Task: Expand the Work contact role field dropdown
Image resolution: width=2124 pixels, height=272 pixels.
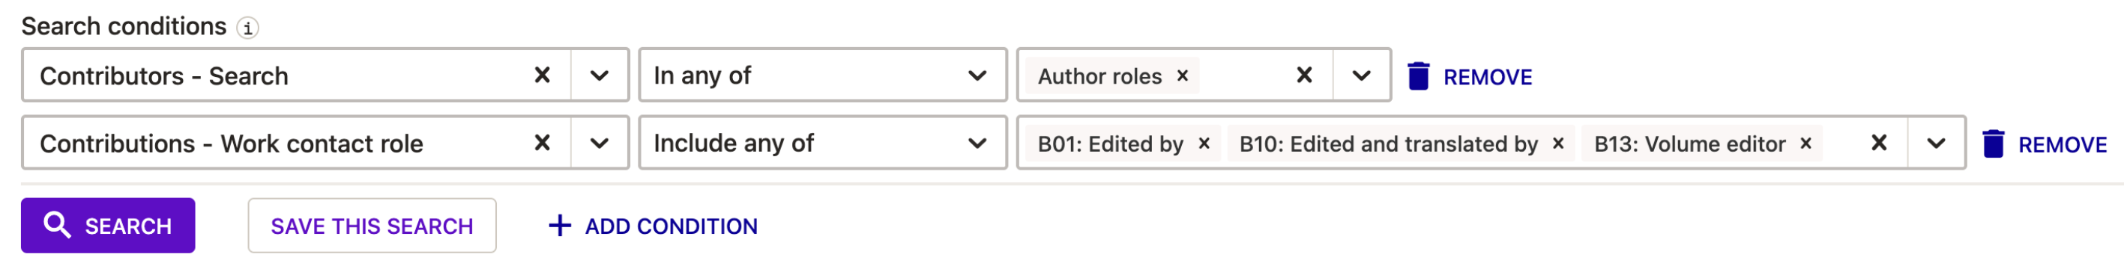Action: tap(600, 143)
